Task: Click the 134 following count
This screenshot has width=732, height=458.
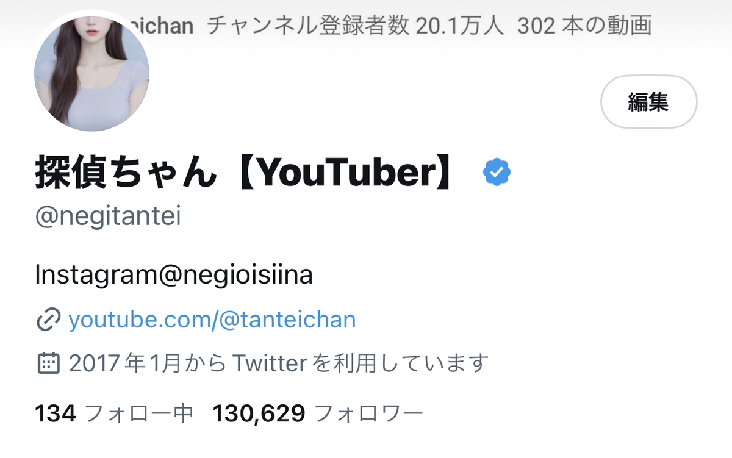Action: point(56,414)
